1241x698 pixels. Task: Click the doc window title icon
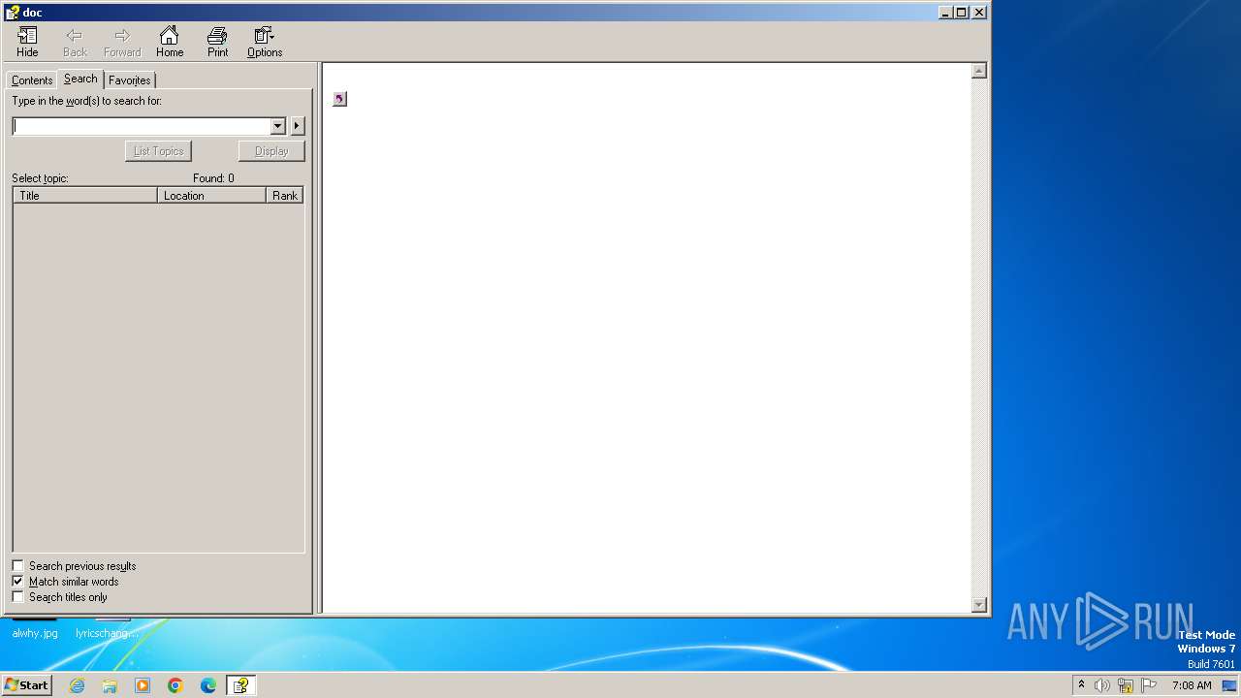click(12, 13)
